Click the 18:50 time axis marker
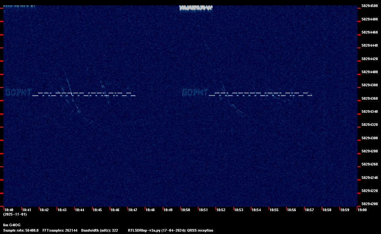381x234 pixels. click(x=186, y=210)
